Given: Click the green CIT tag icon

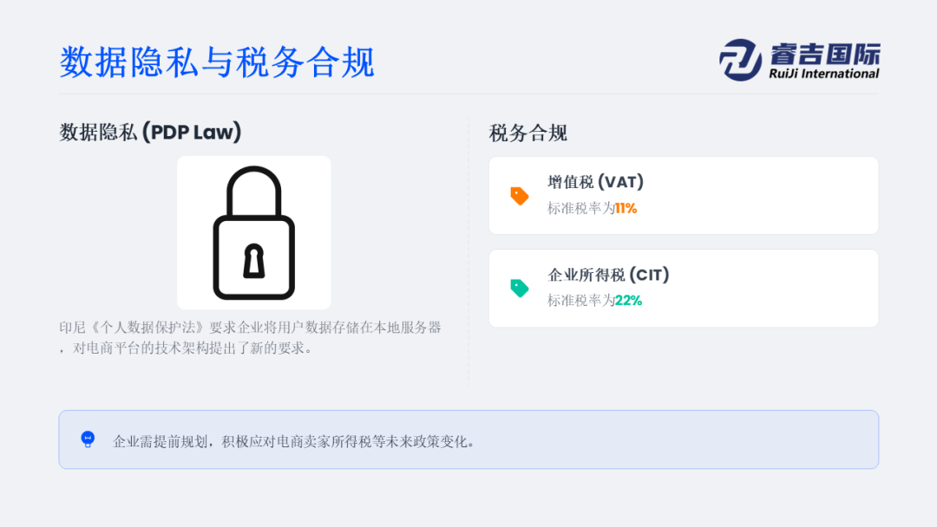Looking at the screenshot, I should (x=520, y=289).
